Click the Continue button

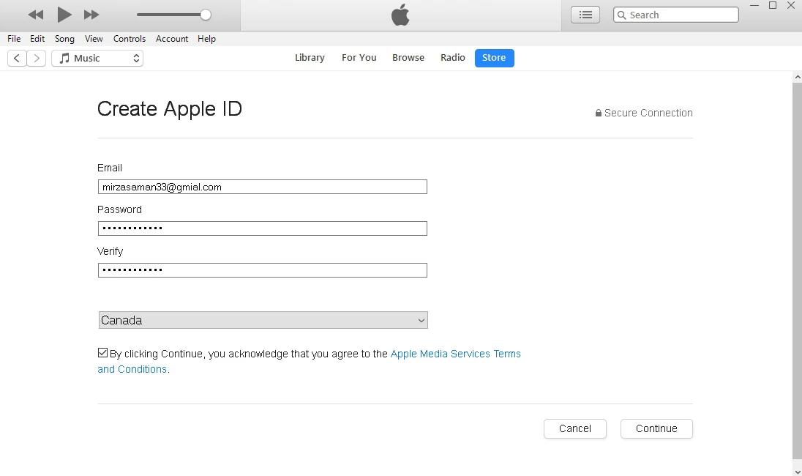pyautogui.click(x=656, y=429)
